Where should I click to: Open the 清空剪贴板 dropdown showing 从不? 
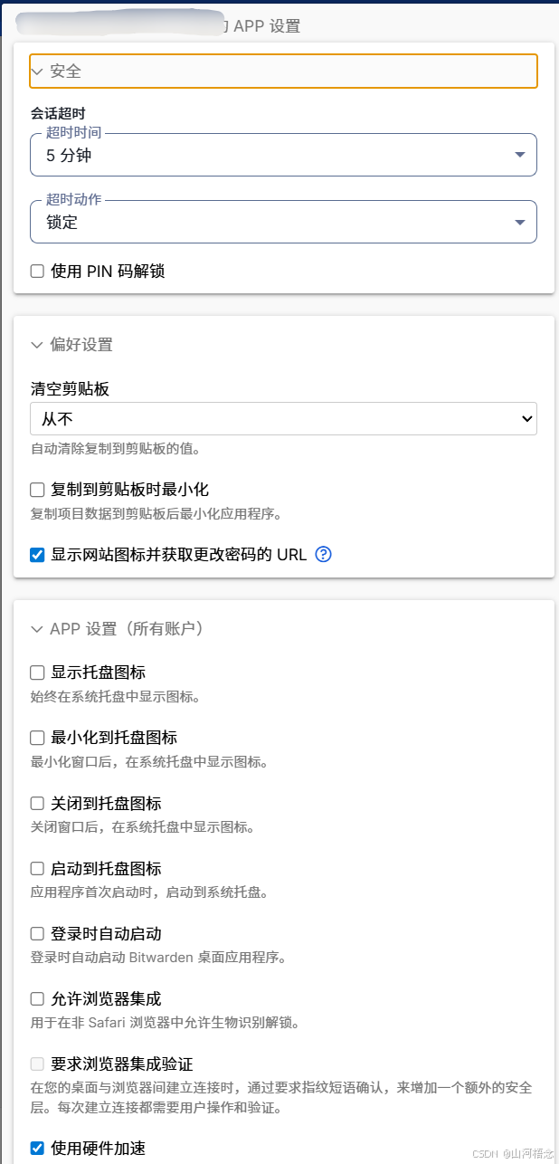[x=283, y=419]
